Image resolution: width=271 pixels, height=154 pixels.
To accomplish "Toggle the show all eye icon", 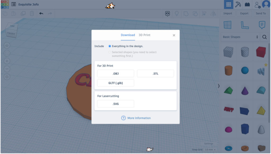I will (167, 13).
